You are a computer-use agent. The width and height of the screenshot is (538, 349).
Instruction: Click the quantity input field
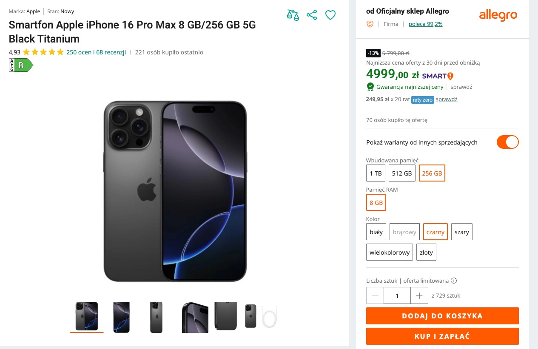(x=397, y=295)
